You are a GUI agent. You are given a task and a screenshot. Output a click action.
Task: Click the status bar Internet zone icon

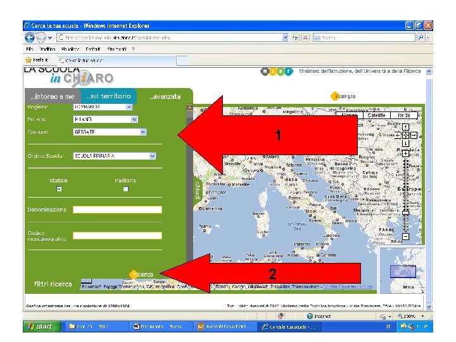310,316
